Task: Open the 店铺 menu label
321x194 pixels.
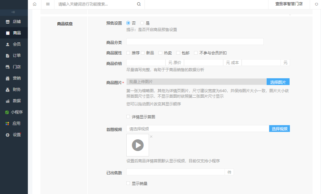Action: coord(17,22)
